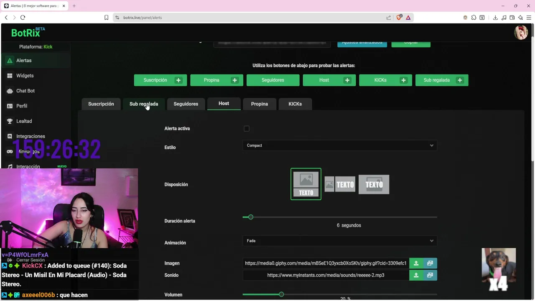Open the Brave wallet icon
Viewport: 535px width, 301px height.
coord(512,18)
